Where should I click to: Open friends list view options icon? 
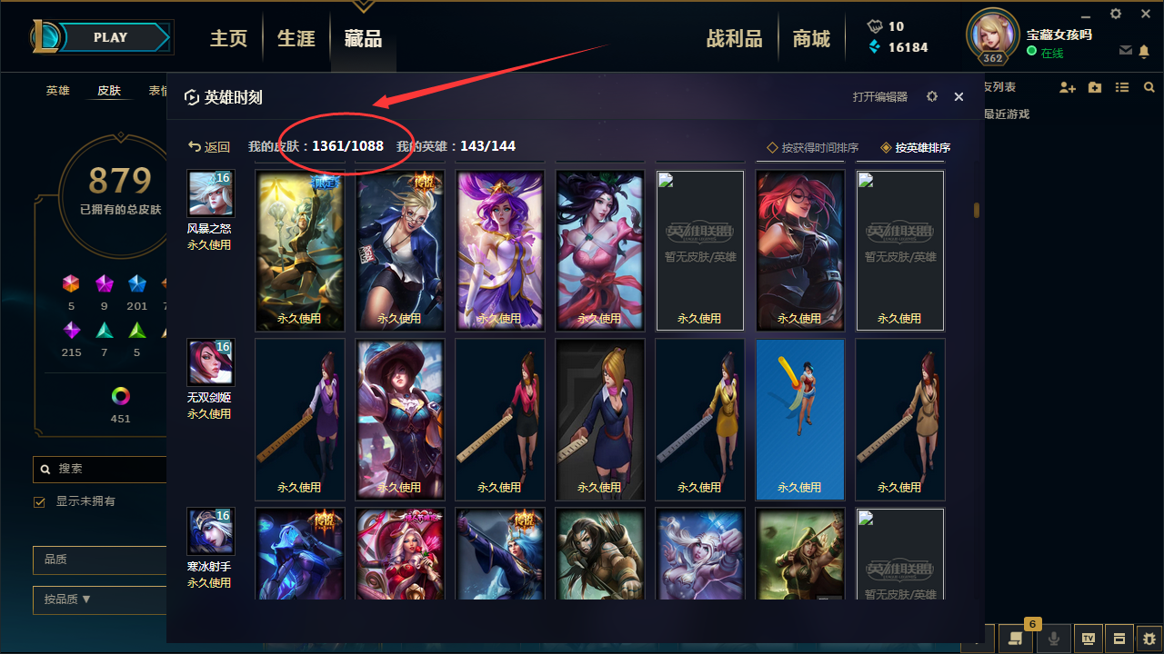[x=1122, y=87]
